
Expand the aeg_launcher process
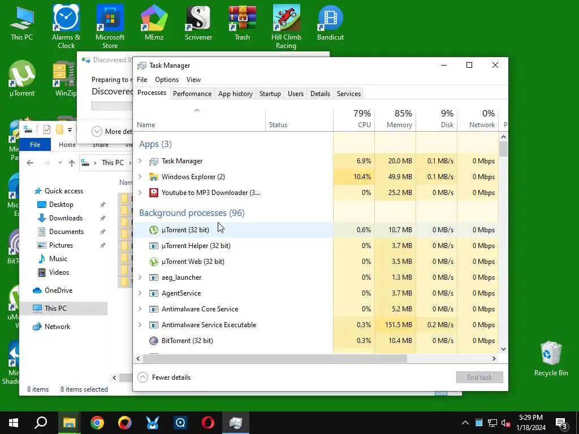[x=140, y=277]
